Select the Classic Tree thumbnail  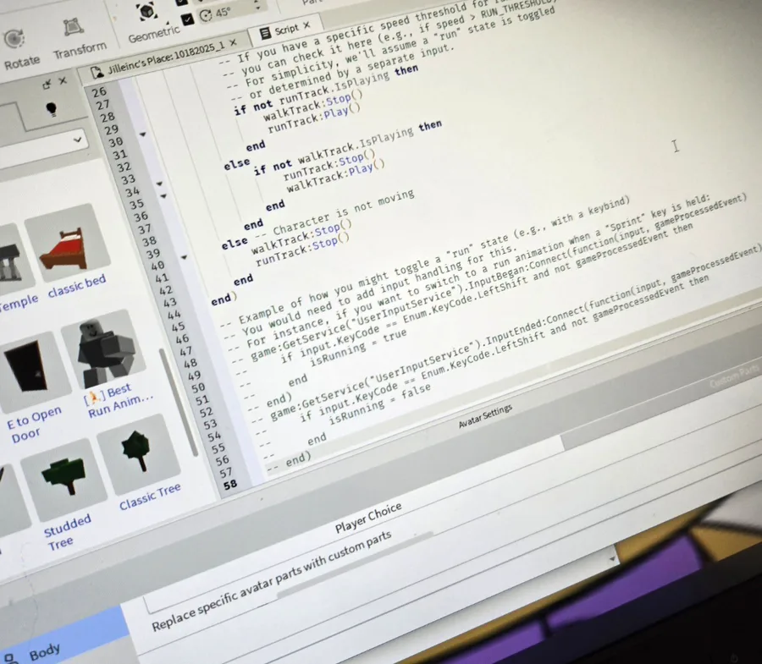[137, 455]
